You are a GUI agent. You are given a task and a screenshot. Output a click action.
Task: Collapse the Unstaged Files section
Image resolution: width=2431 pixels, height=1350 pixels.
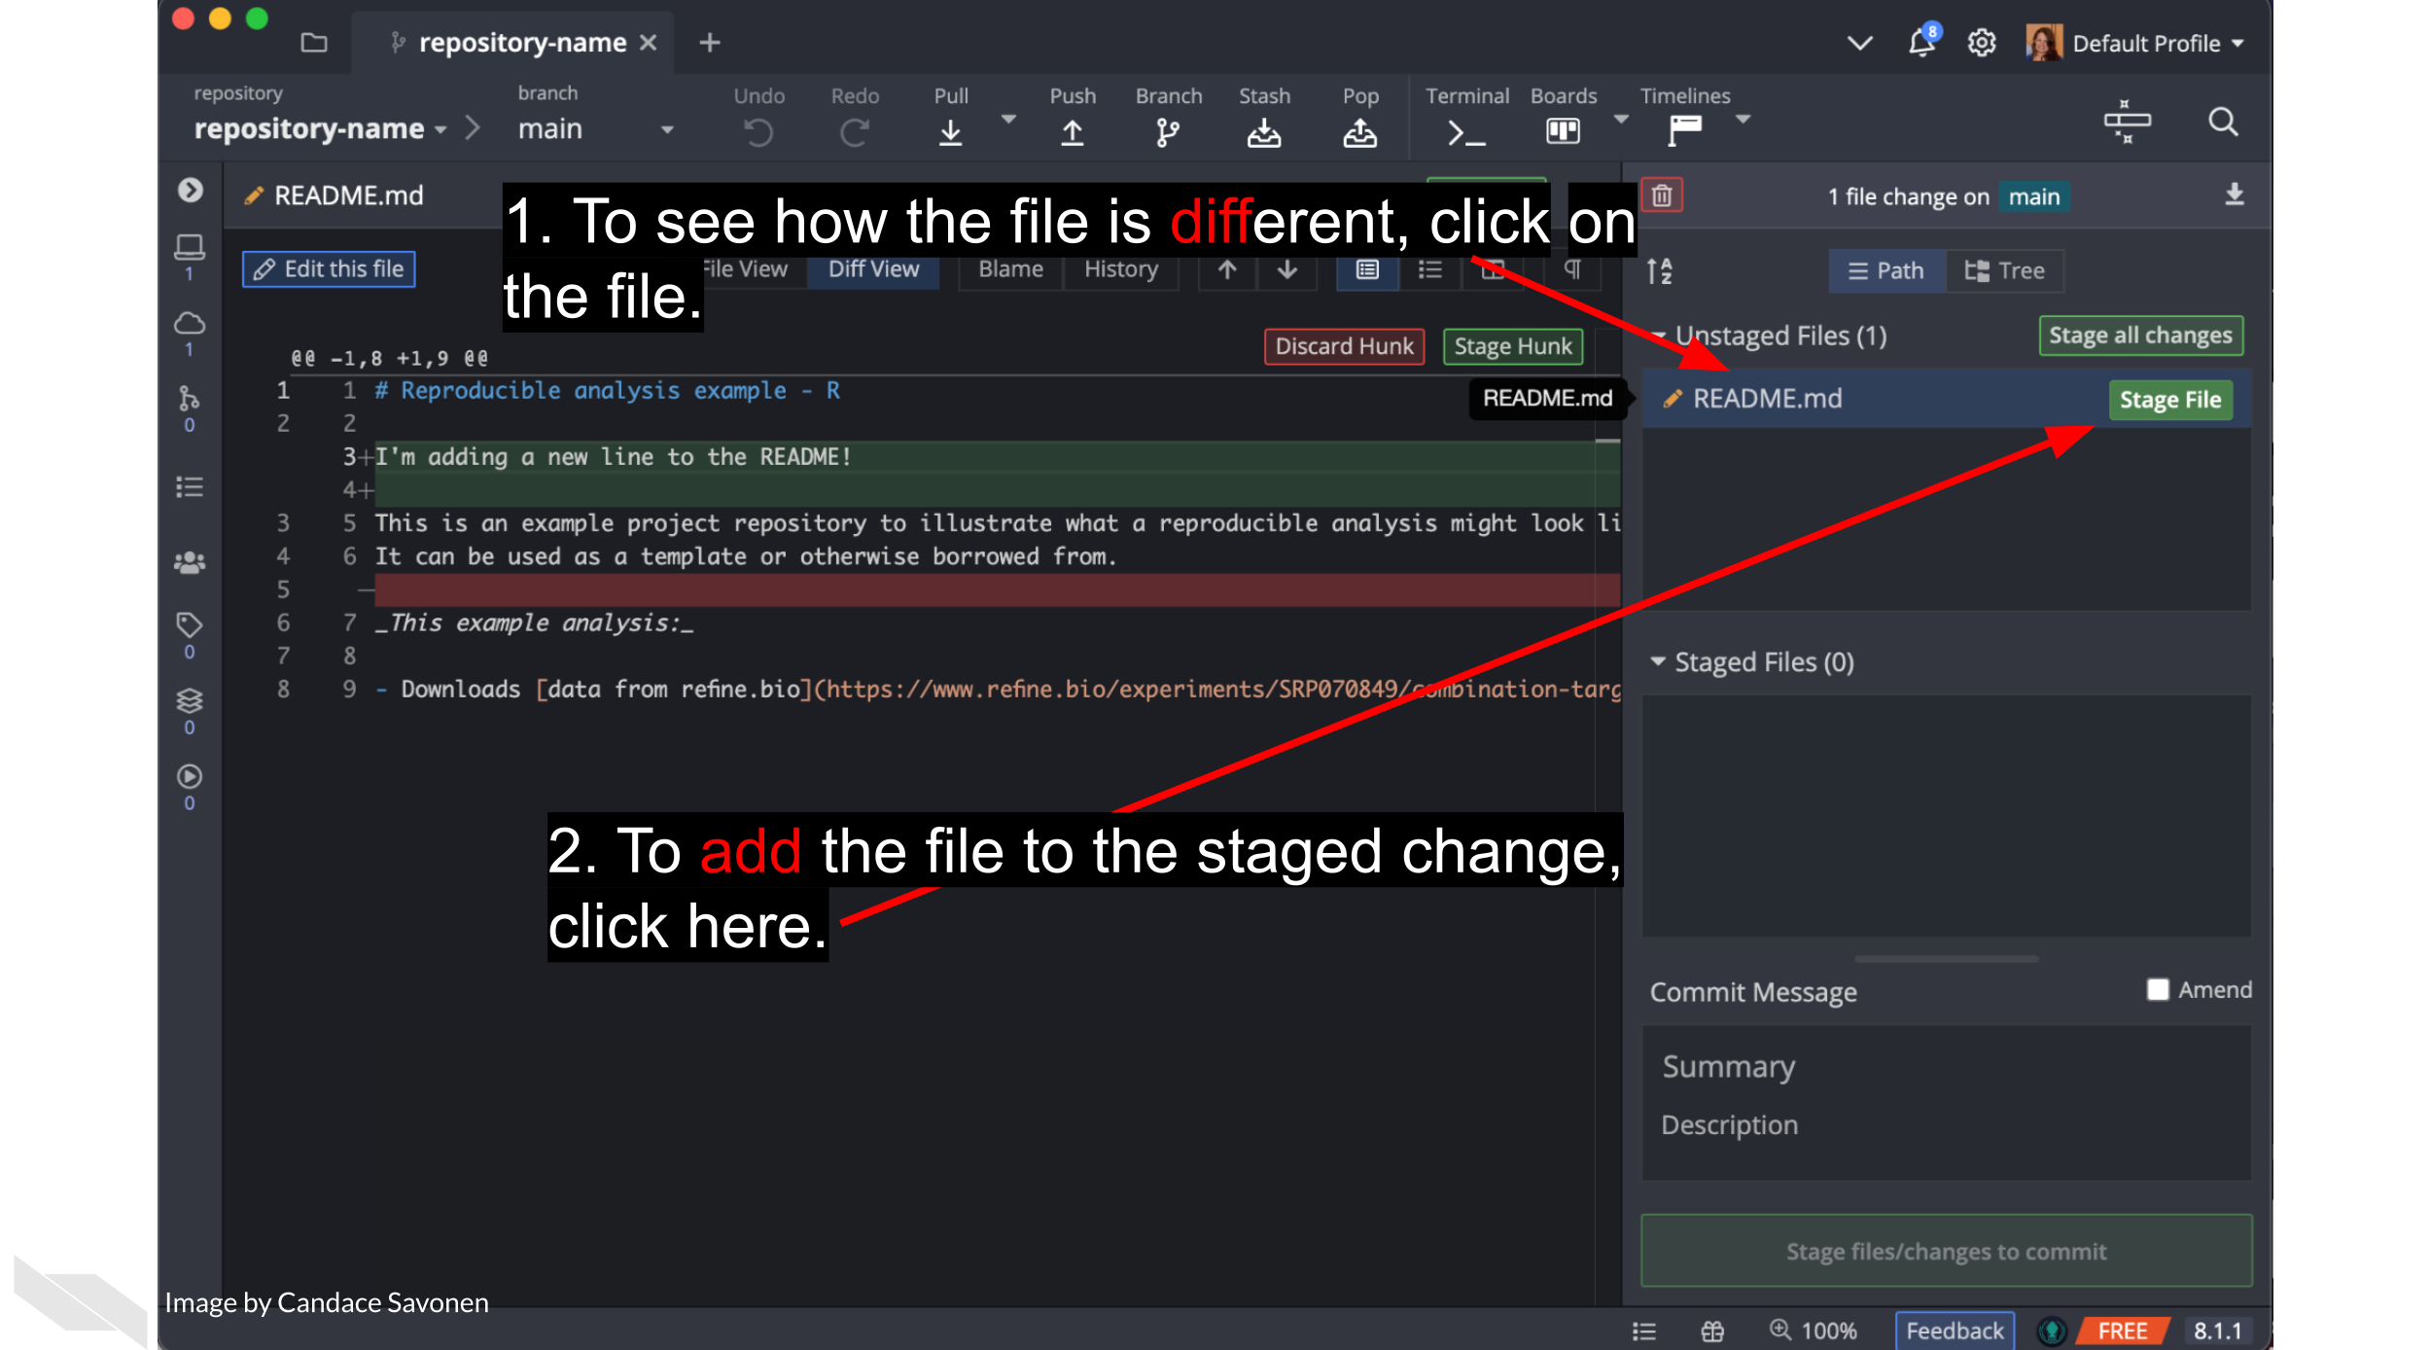pyautogui.click(x=1658, y=336)
